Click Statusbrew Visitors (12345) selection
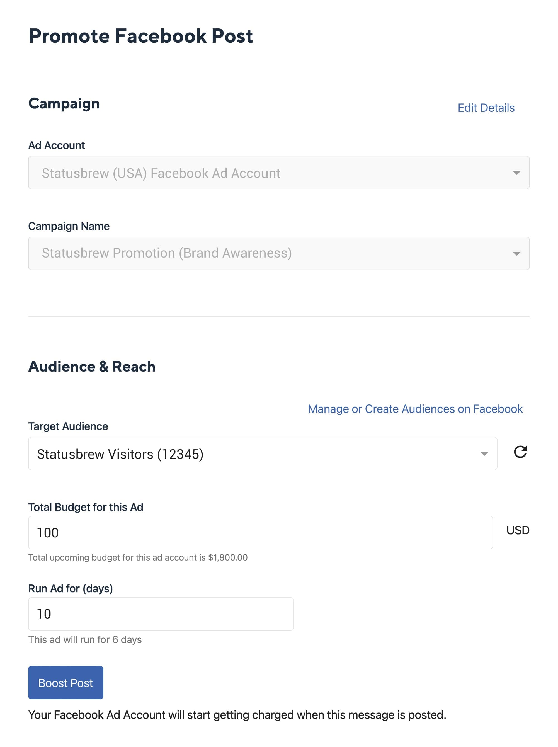 point(120,454)
